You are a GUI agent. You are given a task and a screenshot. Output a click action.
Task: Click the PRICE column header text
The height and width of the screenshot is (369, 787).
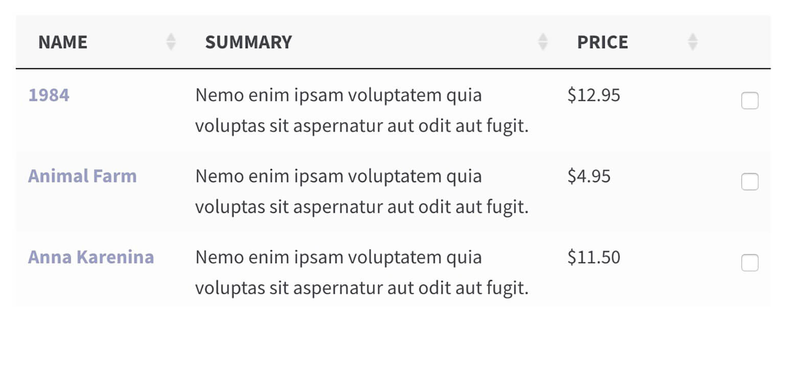[x=603, y=42]
